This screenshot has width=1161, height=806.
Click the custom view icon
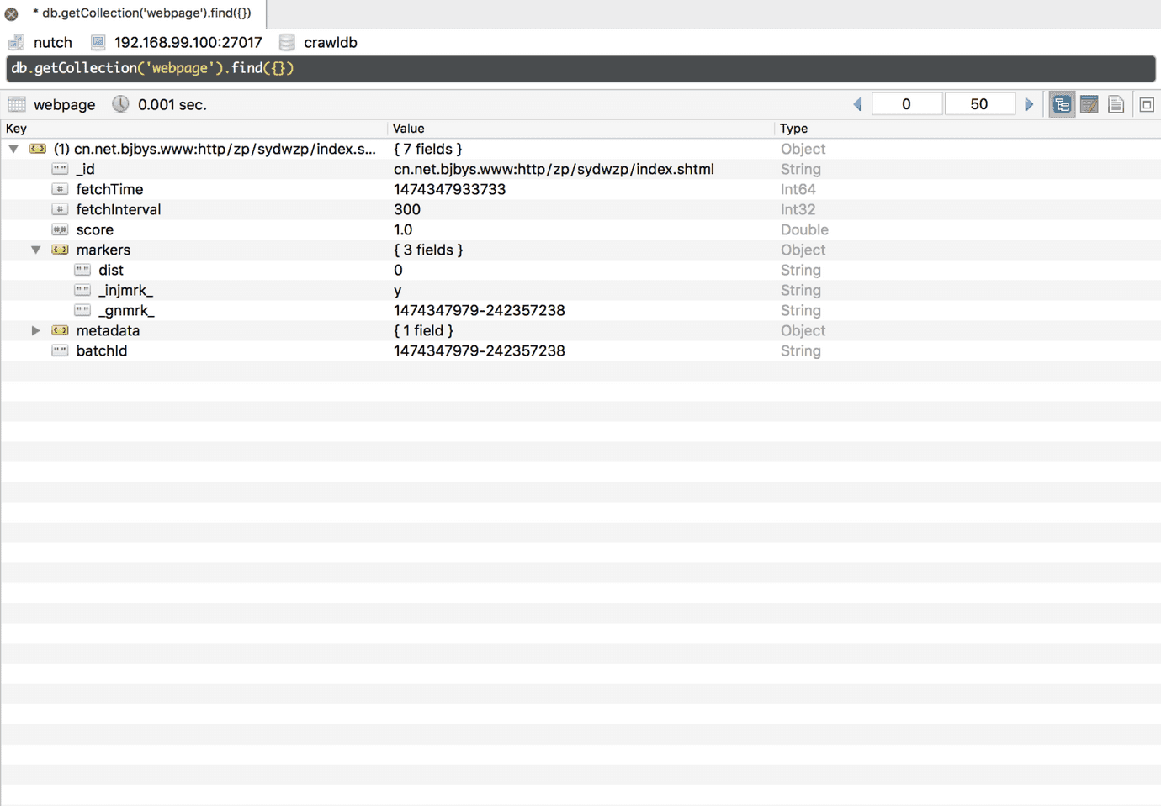1146,105
